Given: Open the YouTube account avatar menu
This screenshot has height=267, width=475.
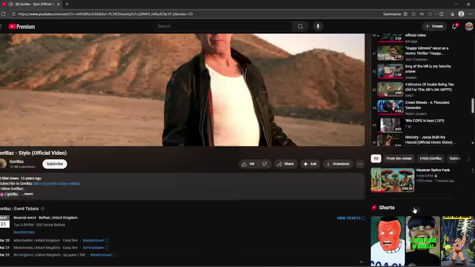Looking at the screenshot, I should [x=469, y=26].
